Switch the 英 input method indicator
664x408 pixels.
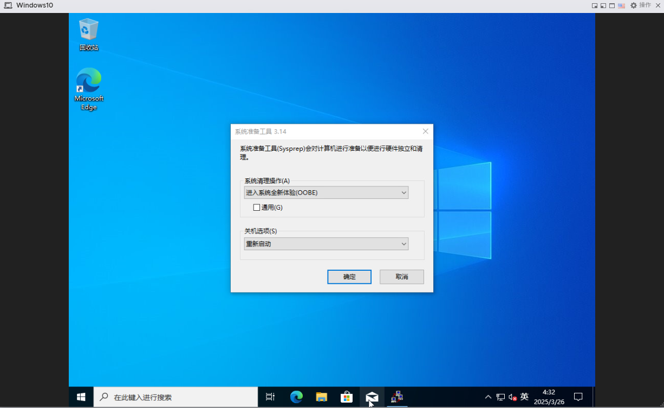coord(524,397)
